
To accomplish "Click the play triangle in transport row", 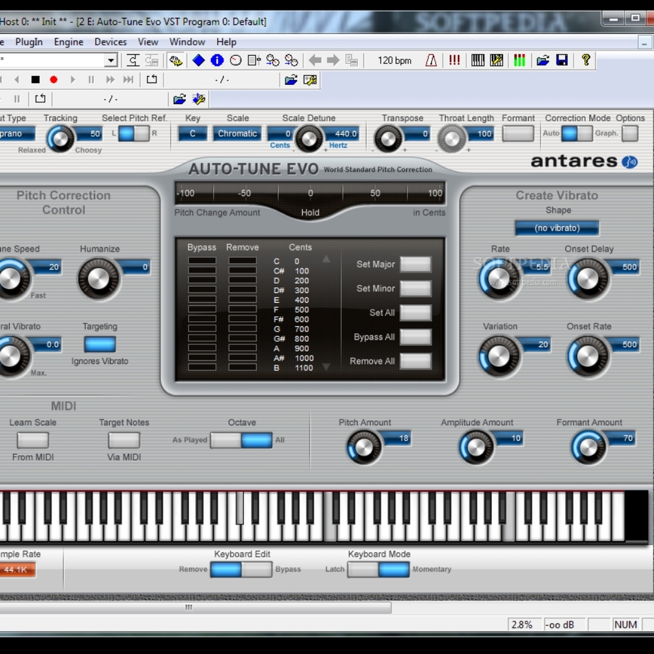I will pyautogui.click(x=73, y=80).
